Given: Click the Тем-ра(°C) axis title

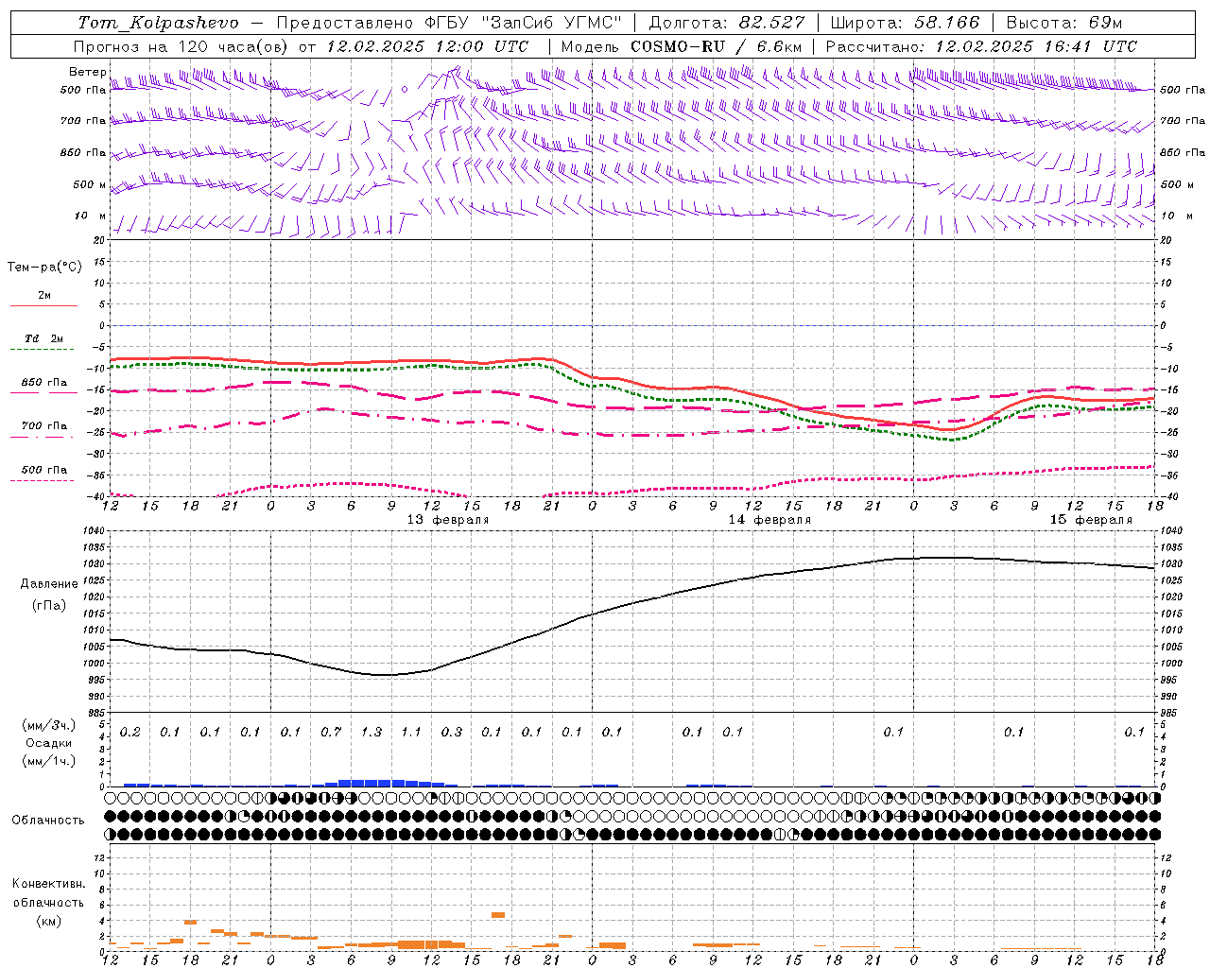Looking at the screenshot, I should click(x=44, y=268).
